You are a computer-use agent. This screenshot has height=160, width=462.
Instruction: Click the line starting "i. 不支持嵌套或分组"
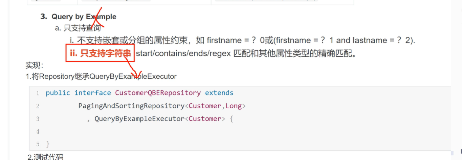coord(242,41)
